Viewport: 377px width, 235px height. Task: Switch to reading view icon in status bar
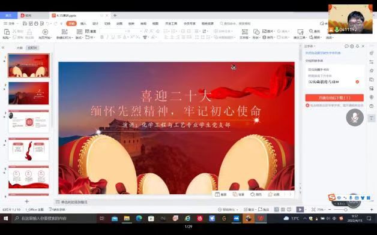click(x=289, y=210)
